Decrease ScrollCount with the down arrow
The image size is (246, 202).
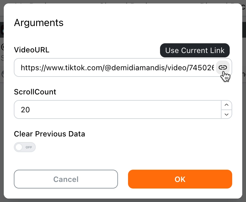tap(227, 114)
